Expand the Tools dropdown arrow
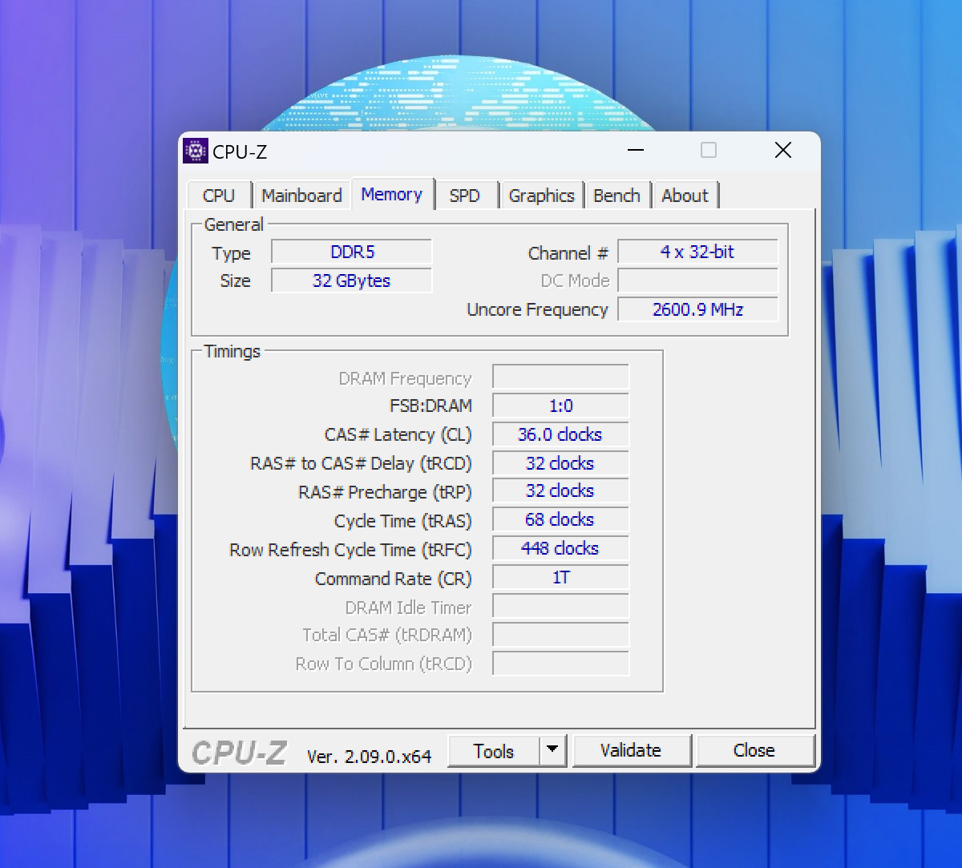 [x=552, y=751]
